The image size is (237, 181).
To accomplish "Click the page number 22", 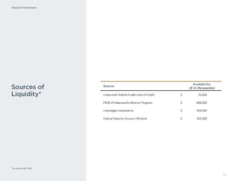I will pyautogui.click(x=225, y=174).
